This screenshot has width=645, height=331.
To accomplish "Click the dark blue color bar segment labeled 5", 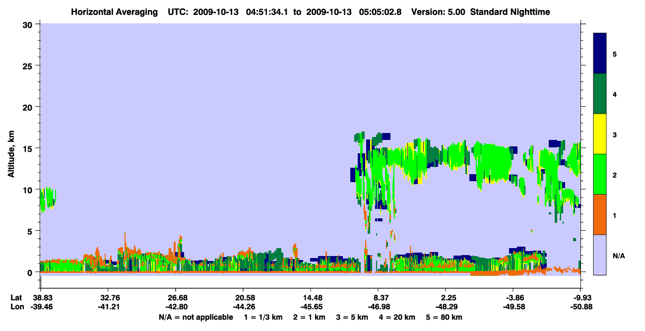I will [600, 53].
